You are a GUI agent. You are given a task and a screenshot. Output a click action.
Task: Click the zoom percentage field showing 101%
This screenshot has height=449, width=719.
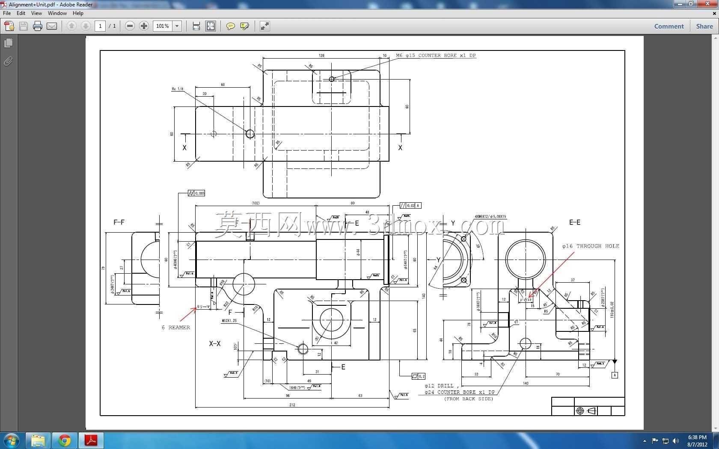(x=163, y=26)
